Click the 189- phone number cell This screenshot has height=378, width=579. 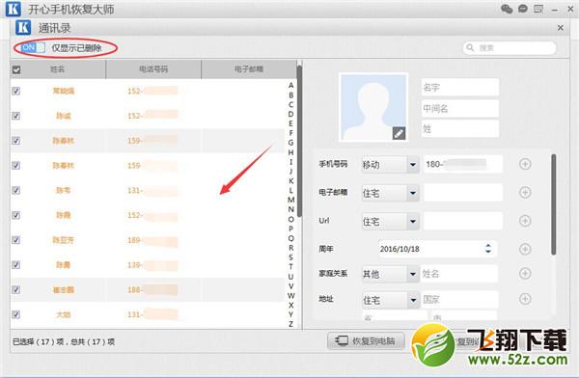point(152,240)
